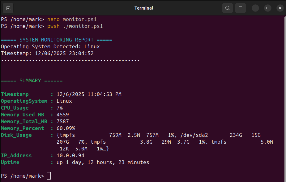Click the cursor block at the last prompt
The image size is (286, 182).
coord(49,176)
